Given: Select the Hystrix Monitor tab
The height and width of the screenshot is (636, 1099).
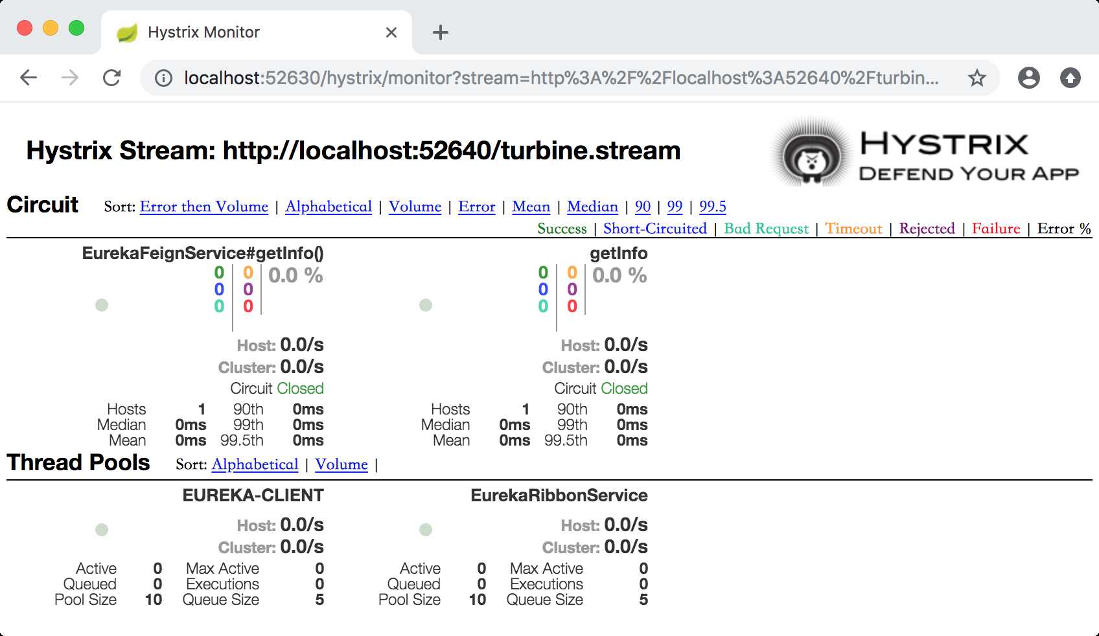Looking at the screenshot, I should tap(257, 32).
